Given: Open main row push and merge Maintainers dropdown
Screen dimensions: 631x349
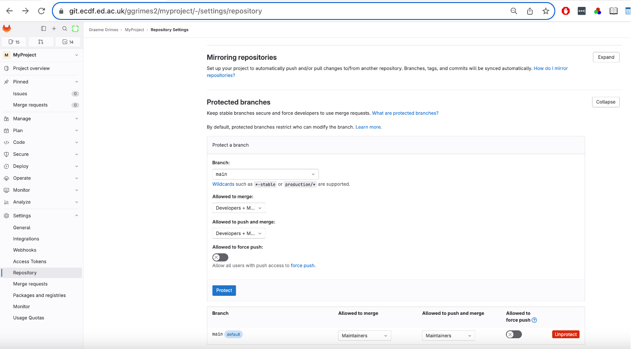Looking at the screenshot, I should 448,336.
